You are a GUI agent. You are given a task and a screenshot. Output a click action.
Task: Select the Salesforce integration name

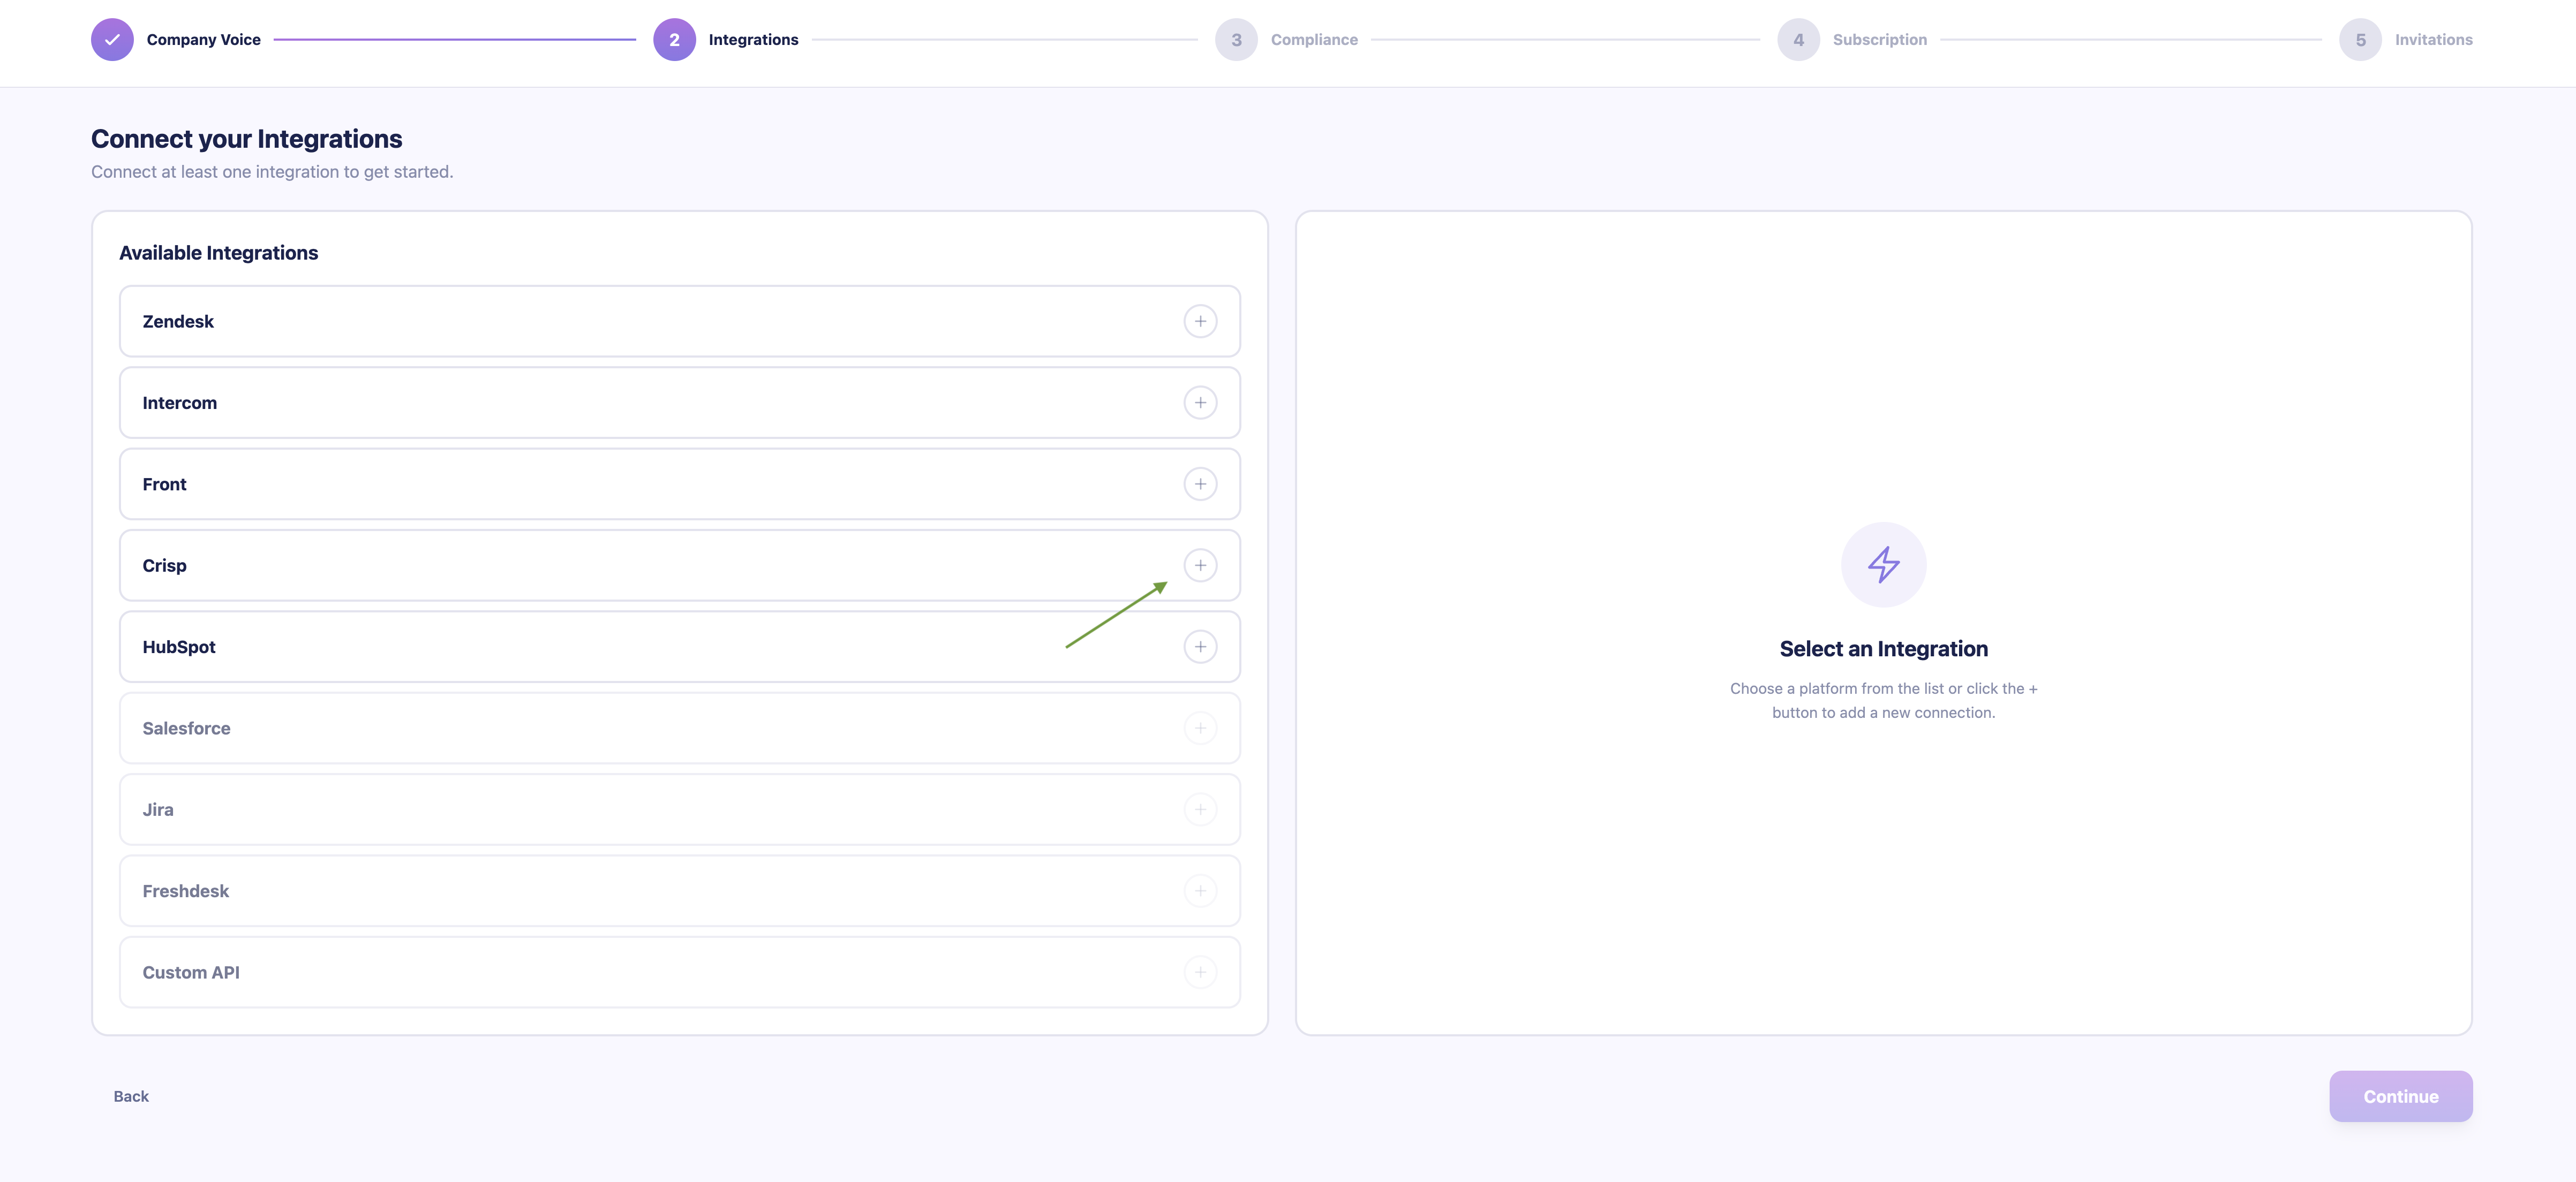[186, 728]
